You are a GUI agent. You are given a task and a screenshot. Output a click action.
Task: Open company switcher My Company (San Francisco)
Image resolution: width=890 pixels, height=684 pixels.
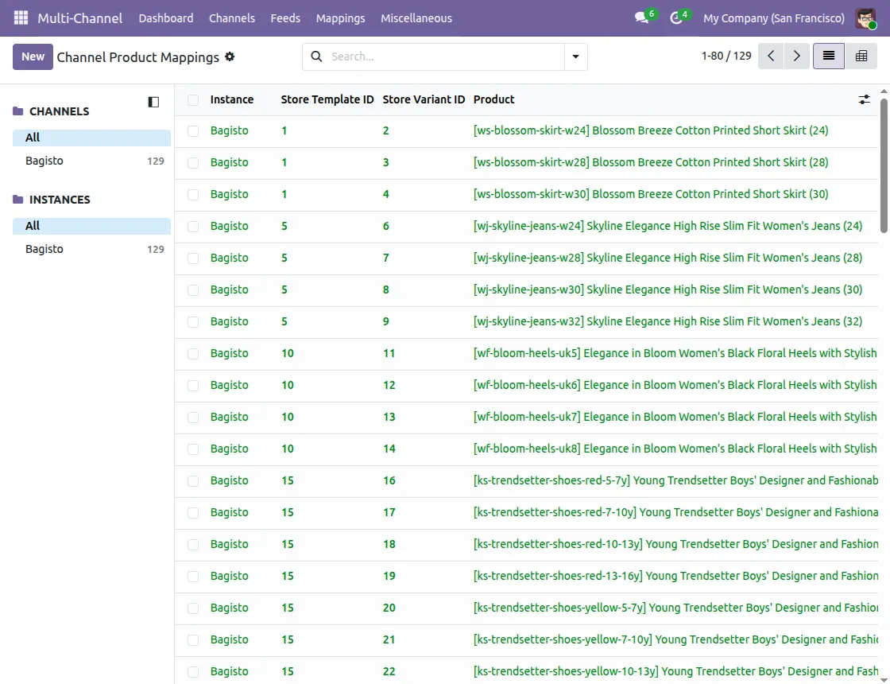(x=774, y=18)
